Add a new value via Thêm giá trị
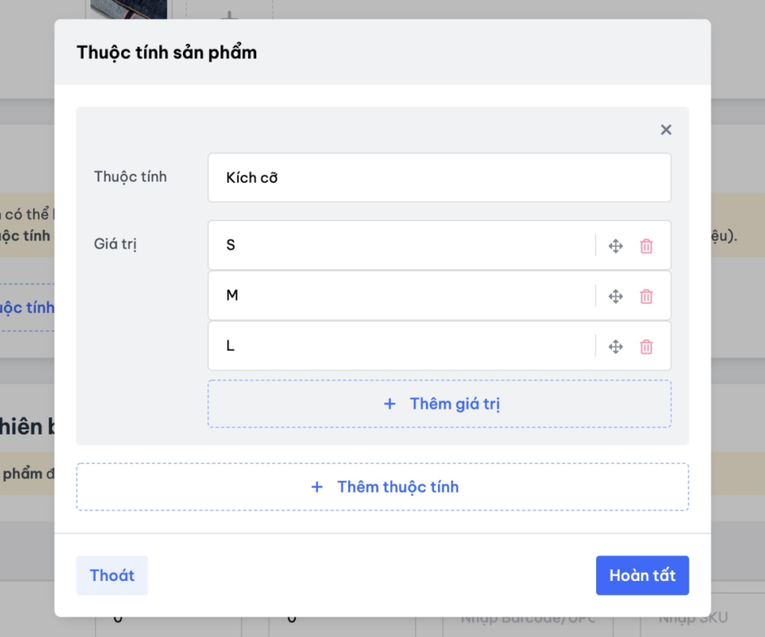The height and width of the screenshot is (637, 765). tap(439, 404)
